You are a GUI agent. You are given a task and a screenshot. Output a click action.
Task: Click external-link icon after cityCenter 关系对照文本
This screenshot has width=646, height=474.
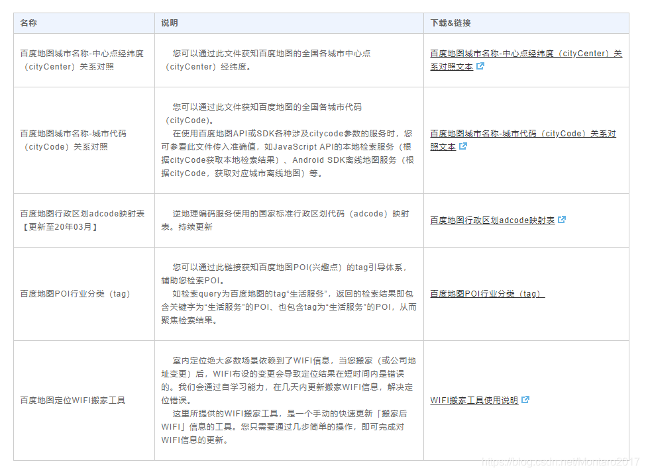tap(480, 66)
